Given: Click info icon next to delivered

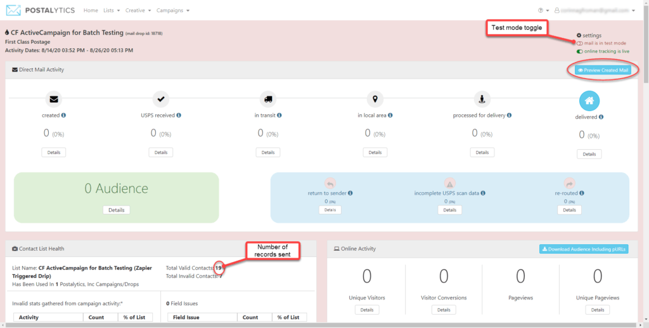Looking at the screenshot, I should (x=601, y=117).
